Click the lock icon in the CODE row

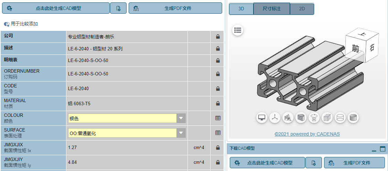coord(218,88)
